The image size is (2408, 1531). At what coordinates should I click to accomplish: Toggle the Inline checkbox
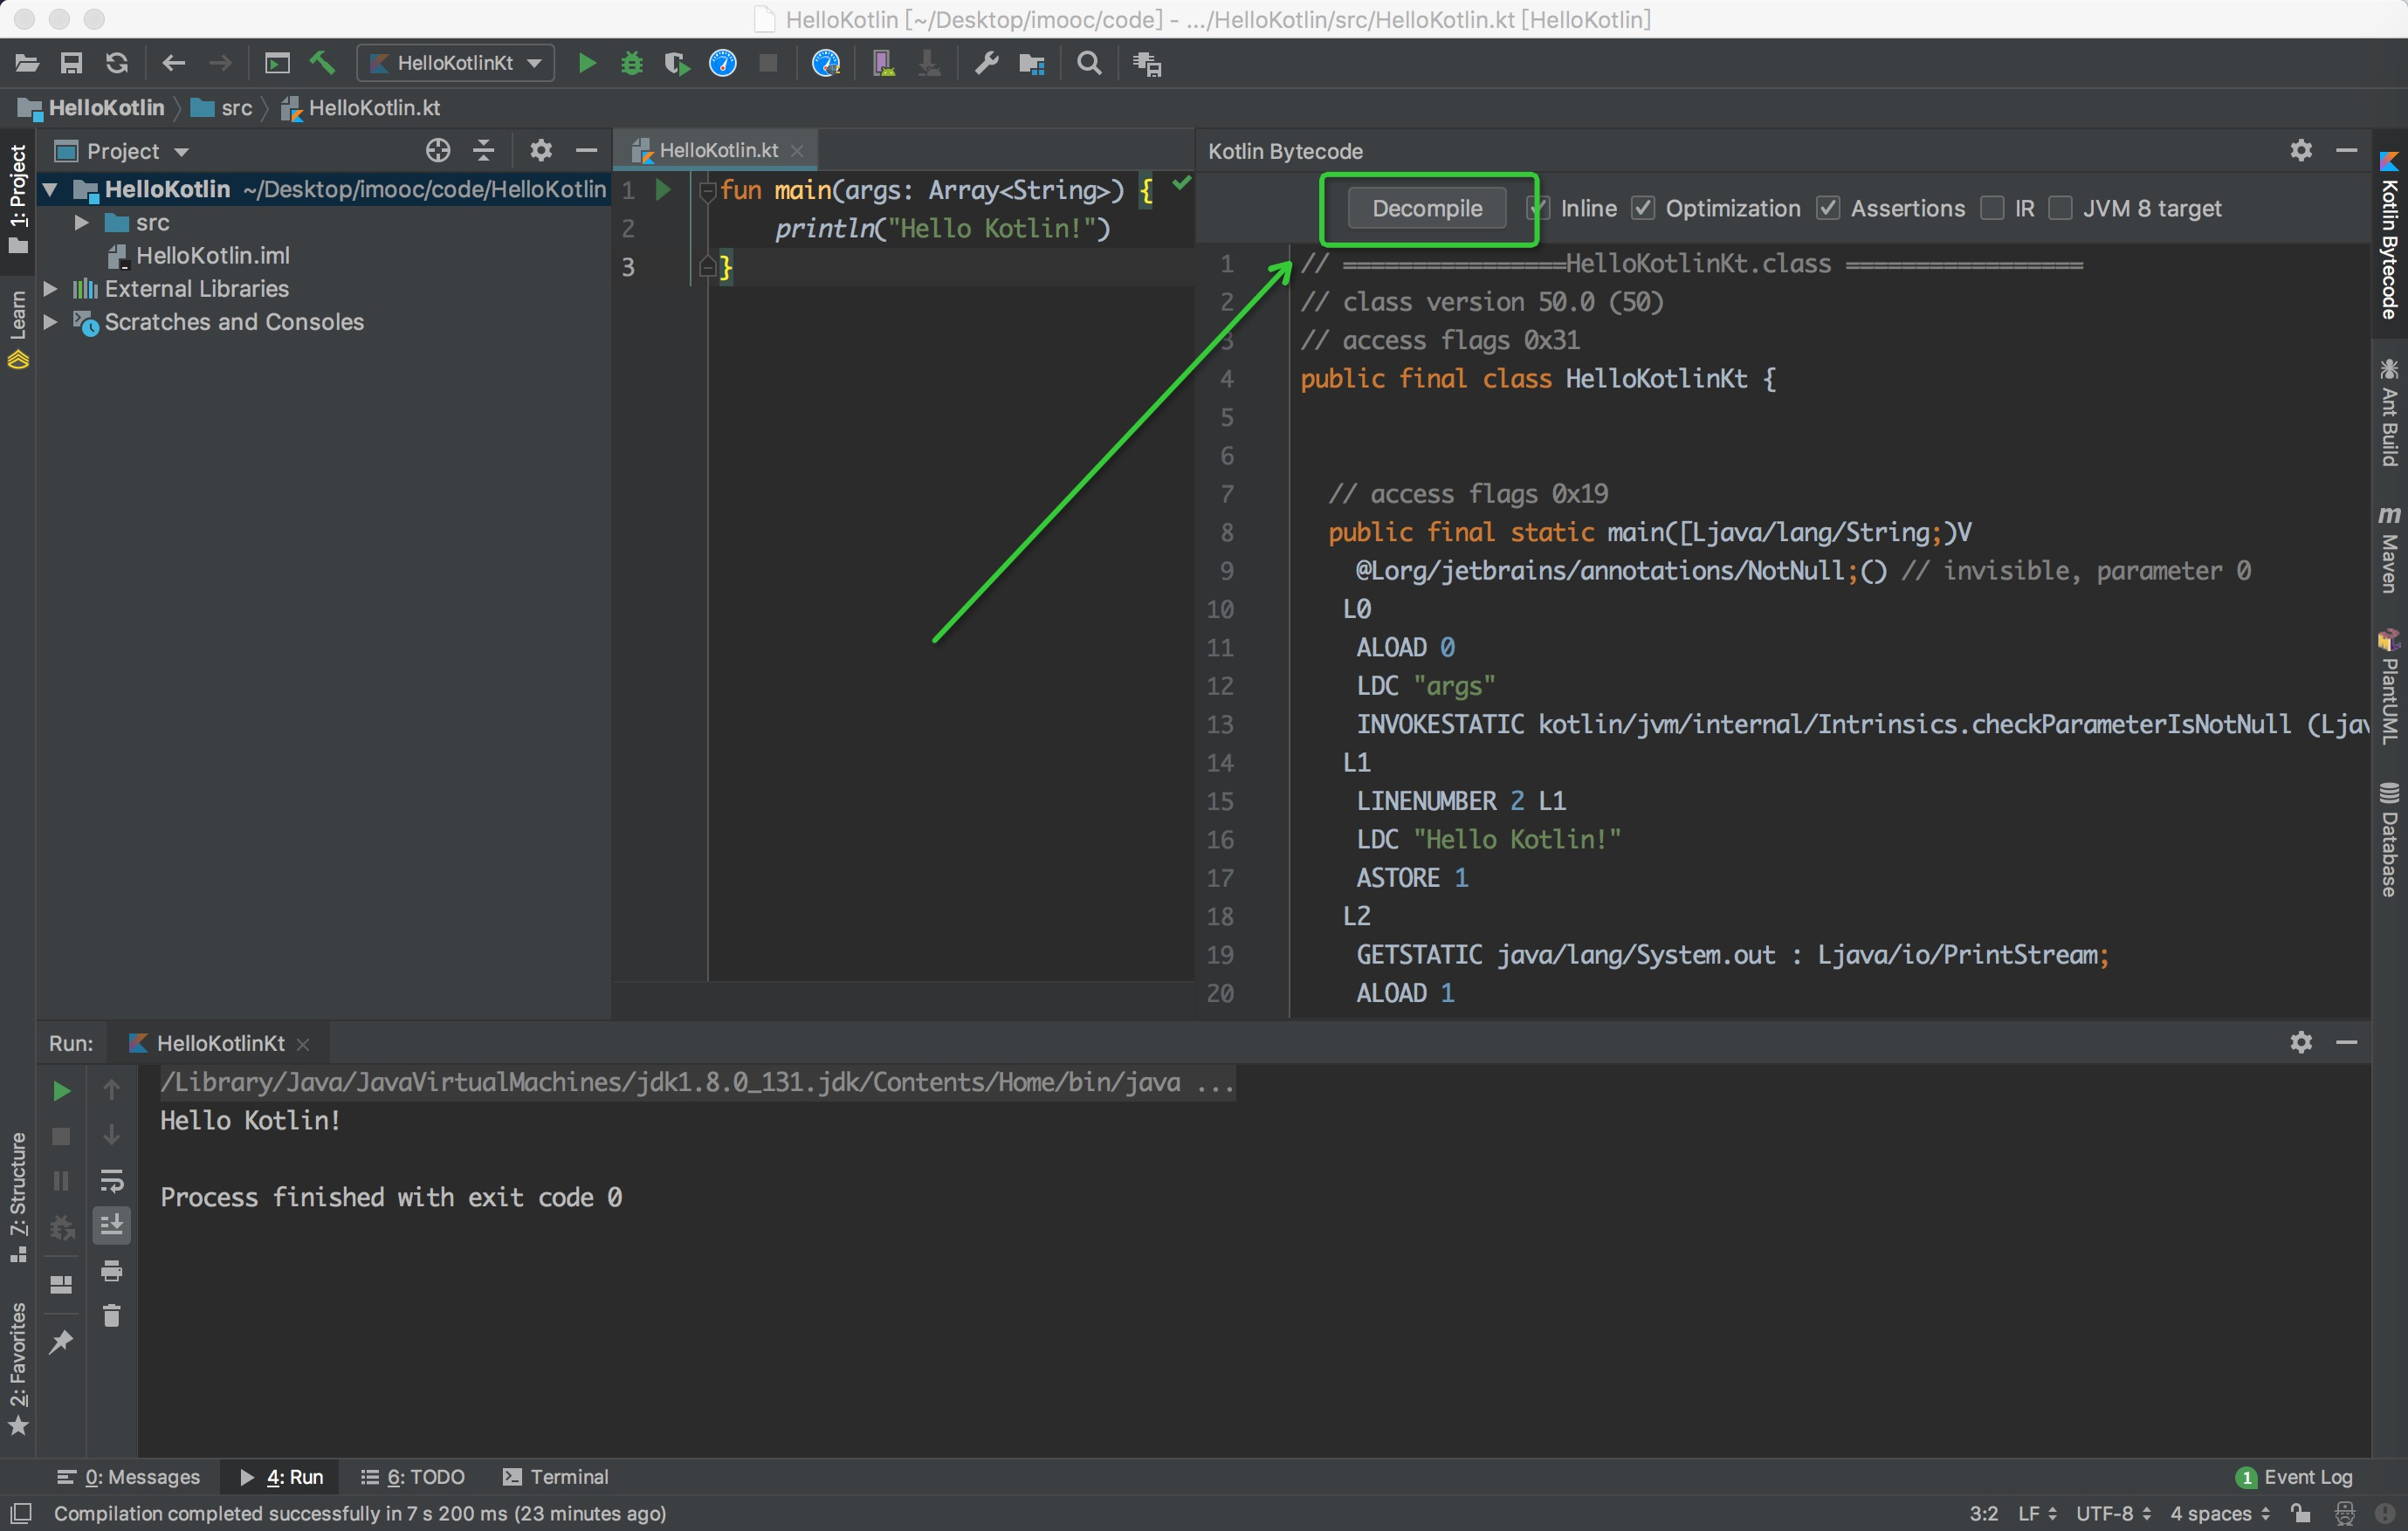click(x=1539, y=208)
